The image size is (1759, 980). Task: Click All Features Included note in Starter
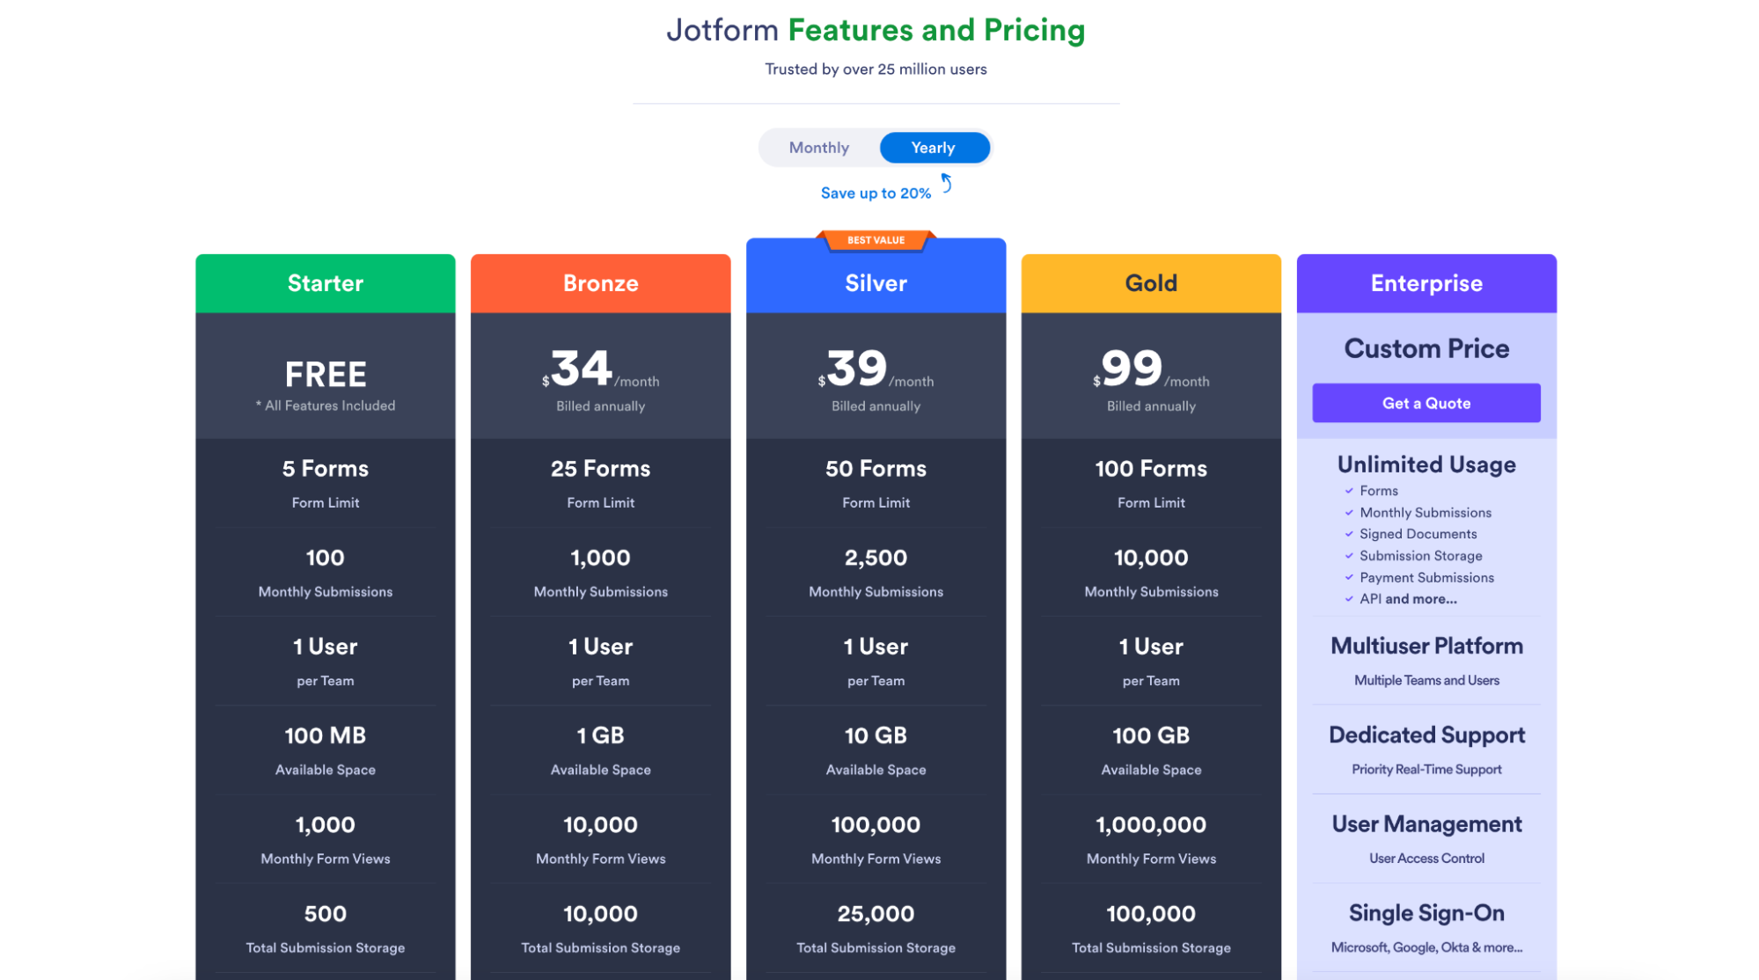(x=325, y=406)
